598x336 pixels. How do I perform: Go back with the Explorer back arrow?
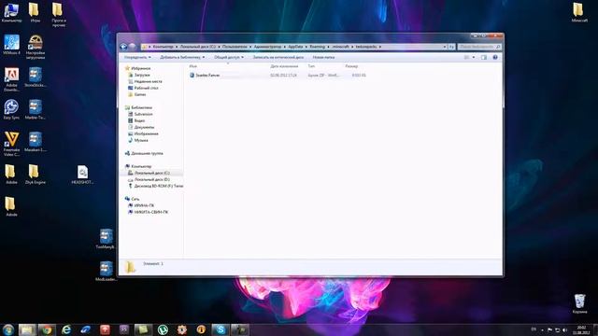(x=123, y=47)
